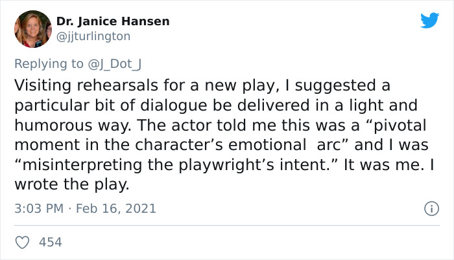454x260 pixels.
Task: Open the tweet info circle icon
Action: tap(429, 209)
